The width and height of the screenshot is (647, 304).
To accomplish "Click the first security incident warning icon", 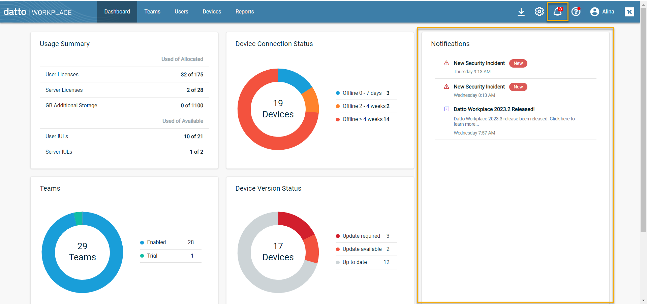I will point(446,63).
